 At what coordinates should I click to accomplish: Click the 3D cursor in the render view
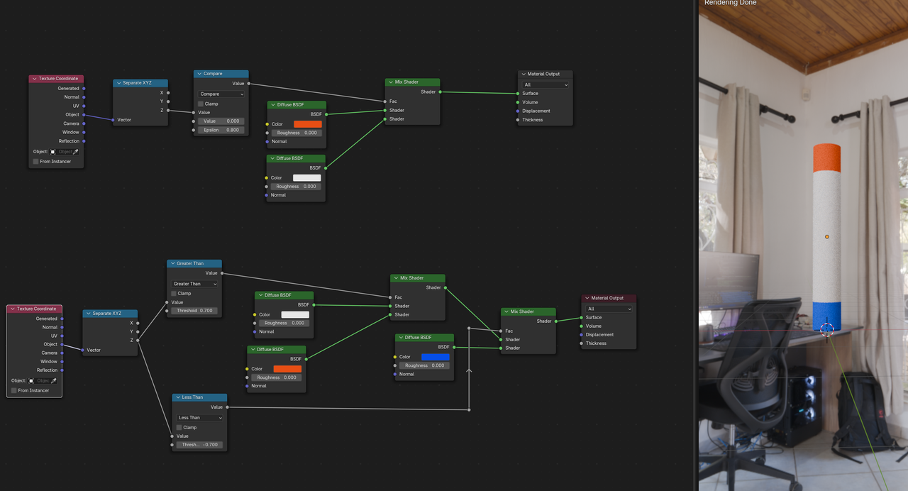point(827,329)
